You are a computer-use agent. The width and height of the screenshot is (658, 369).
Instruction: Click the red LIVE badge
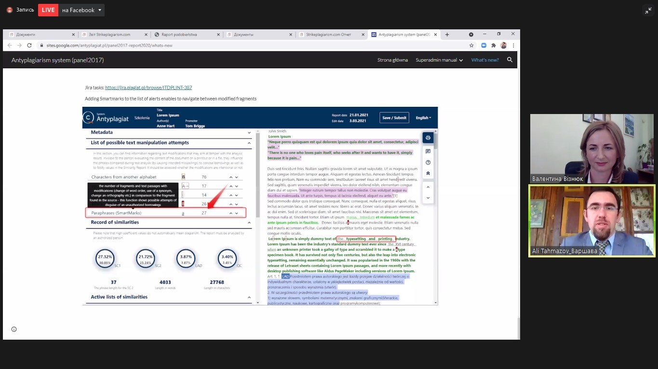48,10
